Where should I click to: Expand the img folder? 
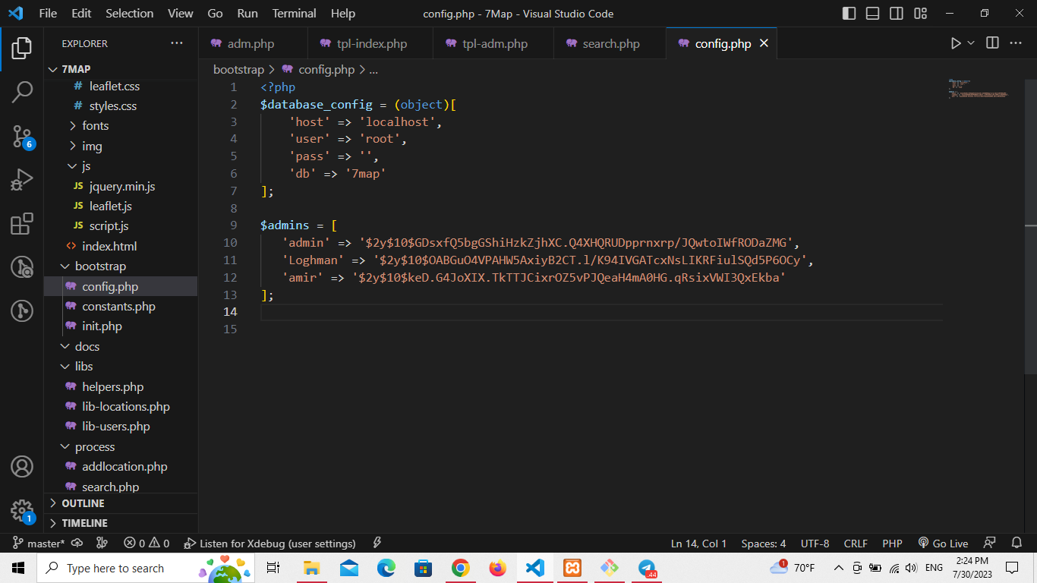click(121, 146)
